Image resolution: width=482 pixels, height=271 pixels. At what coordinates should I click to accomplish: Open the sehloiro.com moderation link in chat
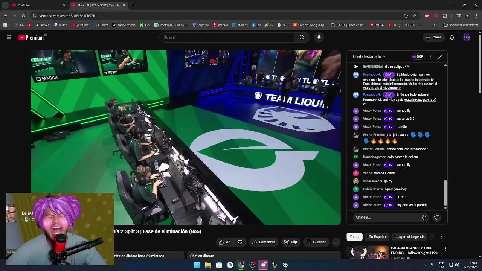click(x=400, y=86)
